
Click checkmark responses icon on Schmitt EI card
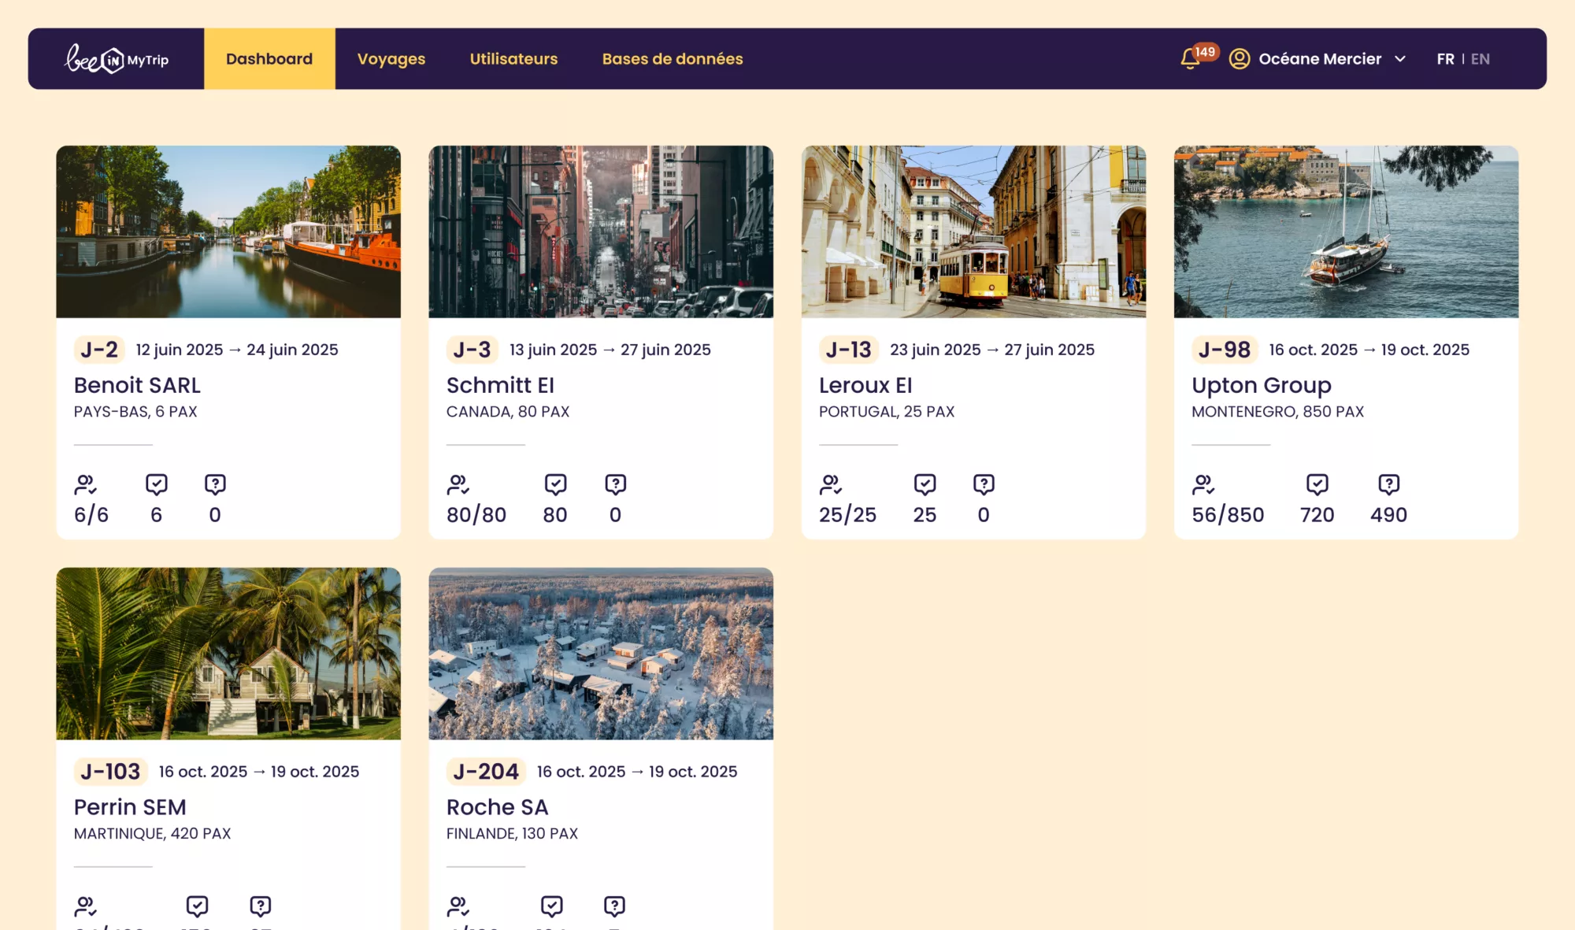pos(555,484)
